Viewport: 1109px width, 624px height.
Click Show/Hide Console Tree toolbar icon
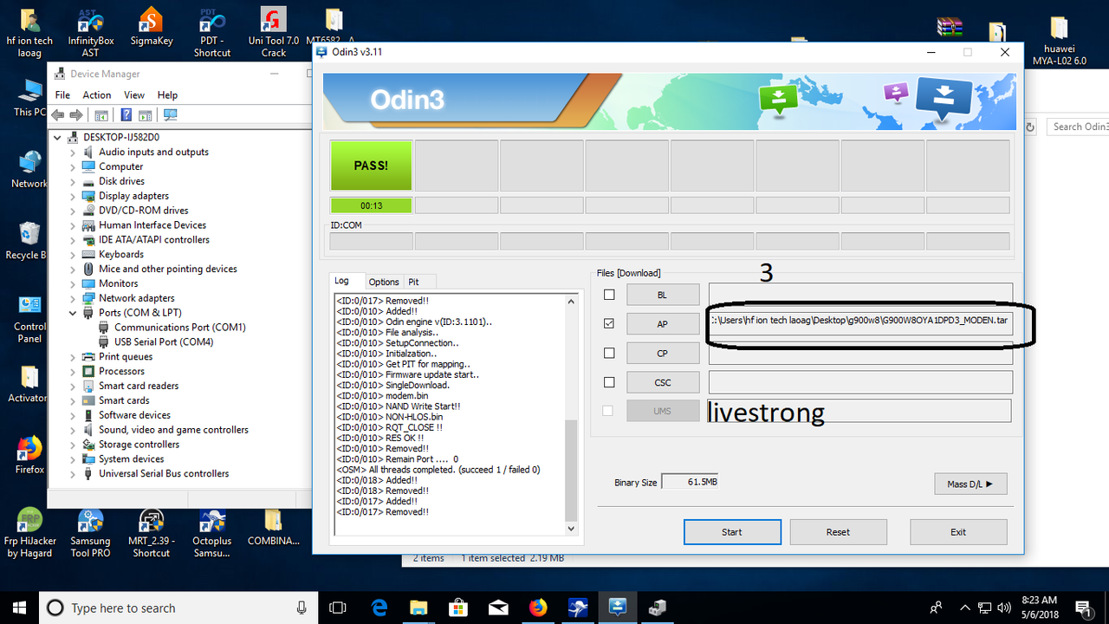click(x=101, y=115)
